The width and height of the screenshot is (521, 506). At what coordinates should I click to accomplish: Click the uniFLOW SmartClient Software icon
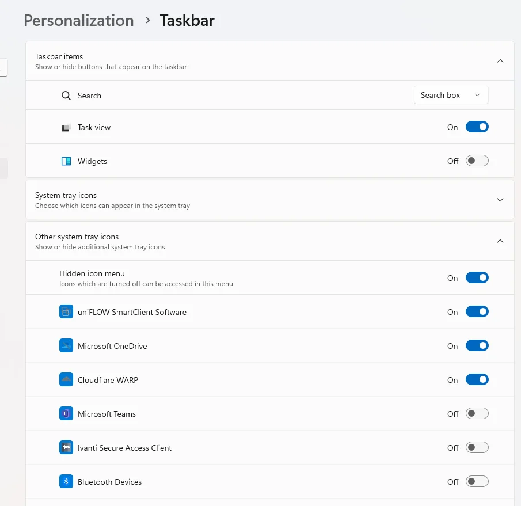click(x=66, y=312)
